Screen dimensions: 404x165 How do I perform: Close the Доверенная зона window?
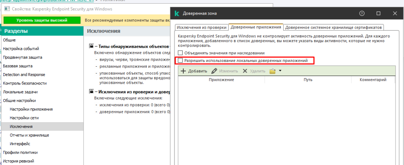tap(395, 13)
